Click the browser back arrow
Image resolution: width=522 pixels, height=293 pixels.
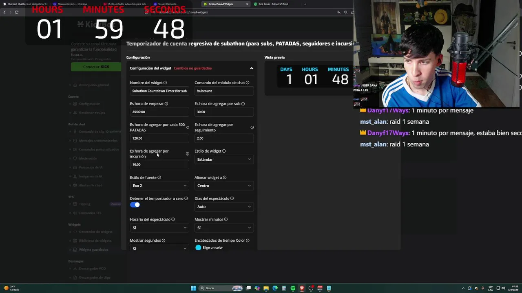(4, 12)
